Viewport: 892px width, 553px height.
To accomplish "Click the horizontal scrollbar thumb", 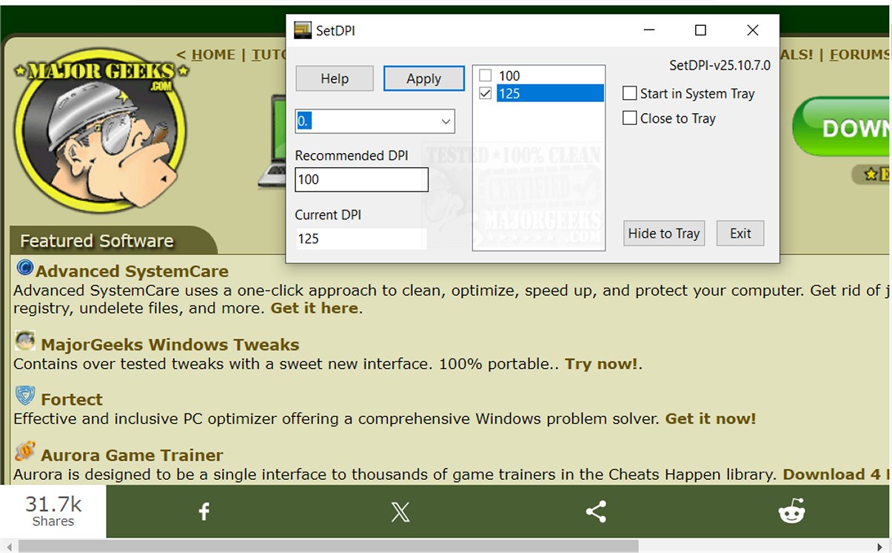I will tap(328, 546).
